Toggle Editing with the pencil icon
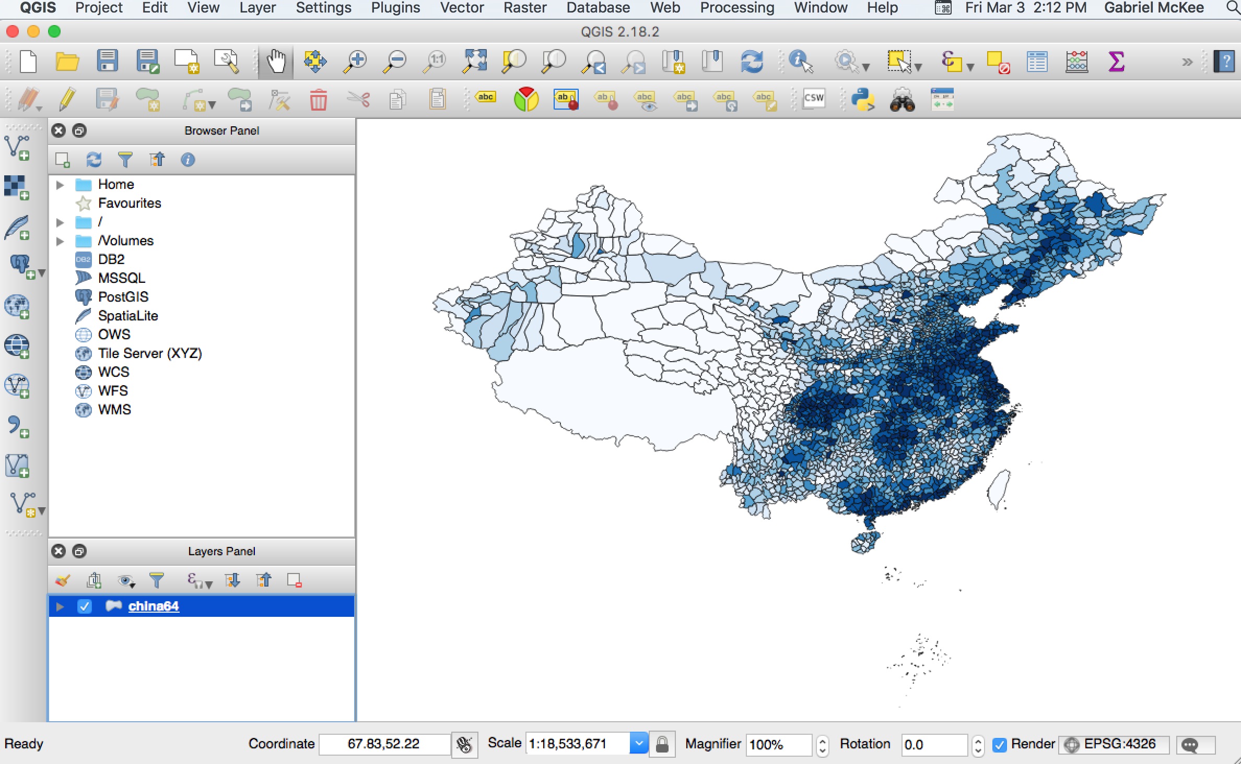1241x764 pixels. pyautogui.click(x=68, y=100)
